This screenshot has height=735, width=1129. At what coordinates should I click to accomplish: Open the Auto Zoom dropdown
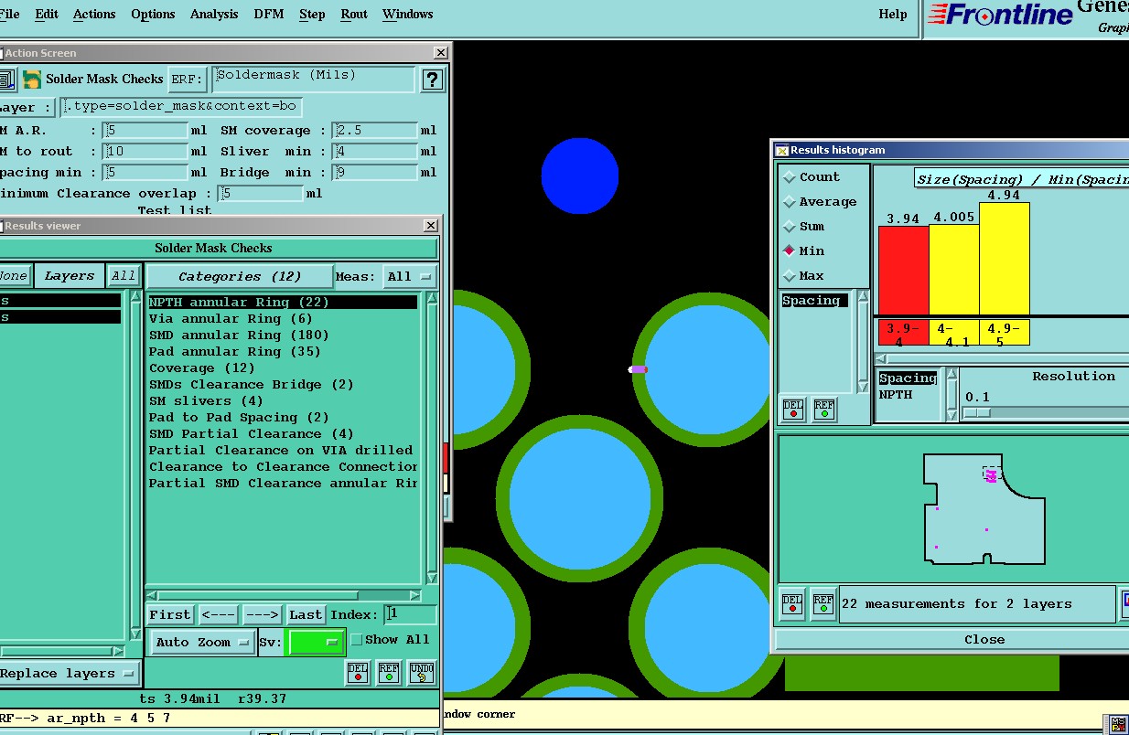(202, 643)
